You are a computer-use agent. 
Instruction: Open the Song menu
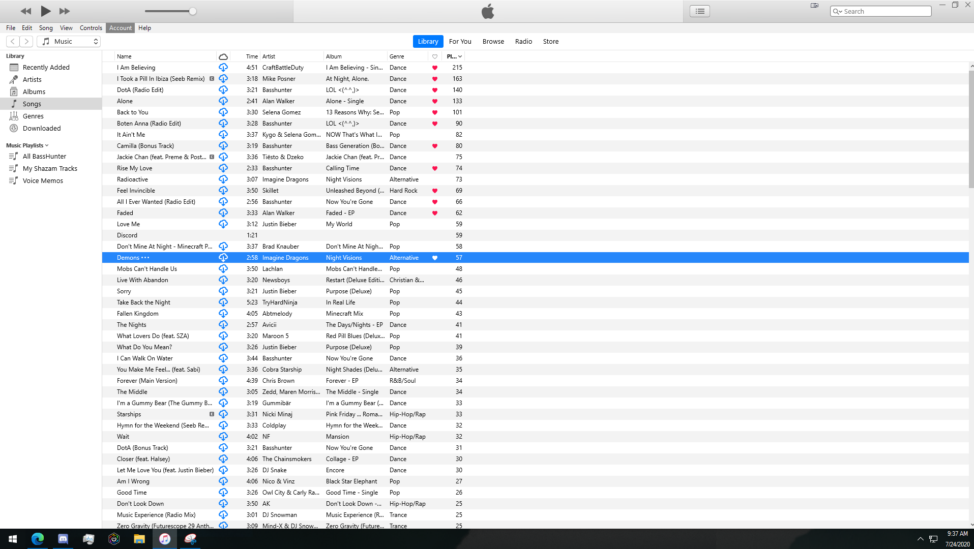[x=46, y=28]
